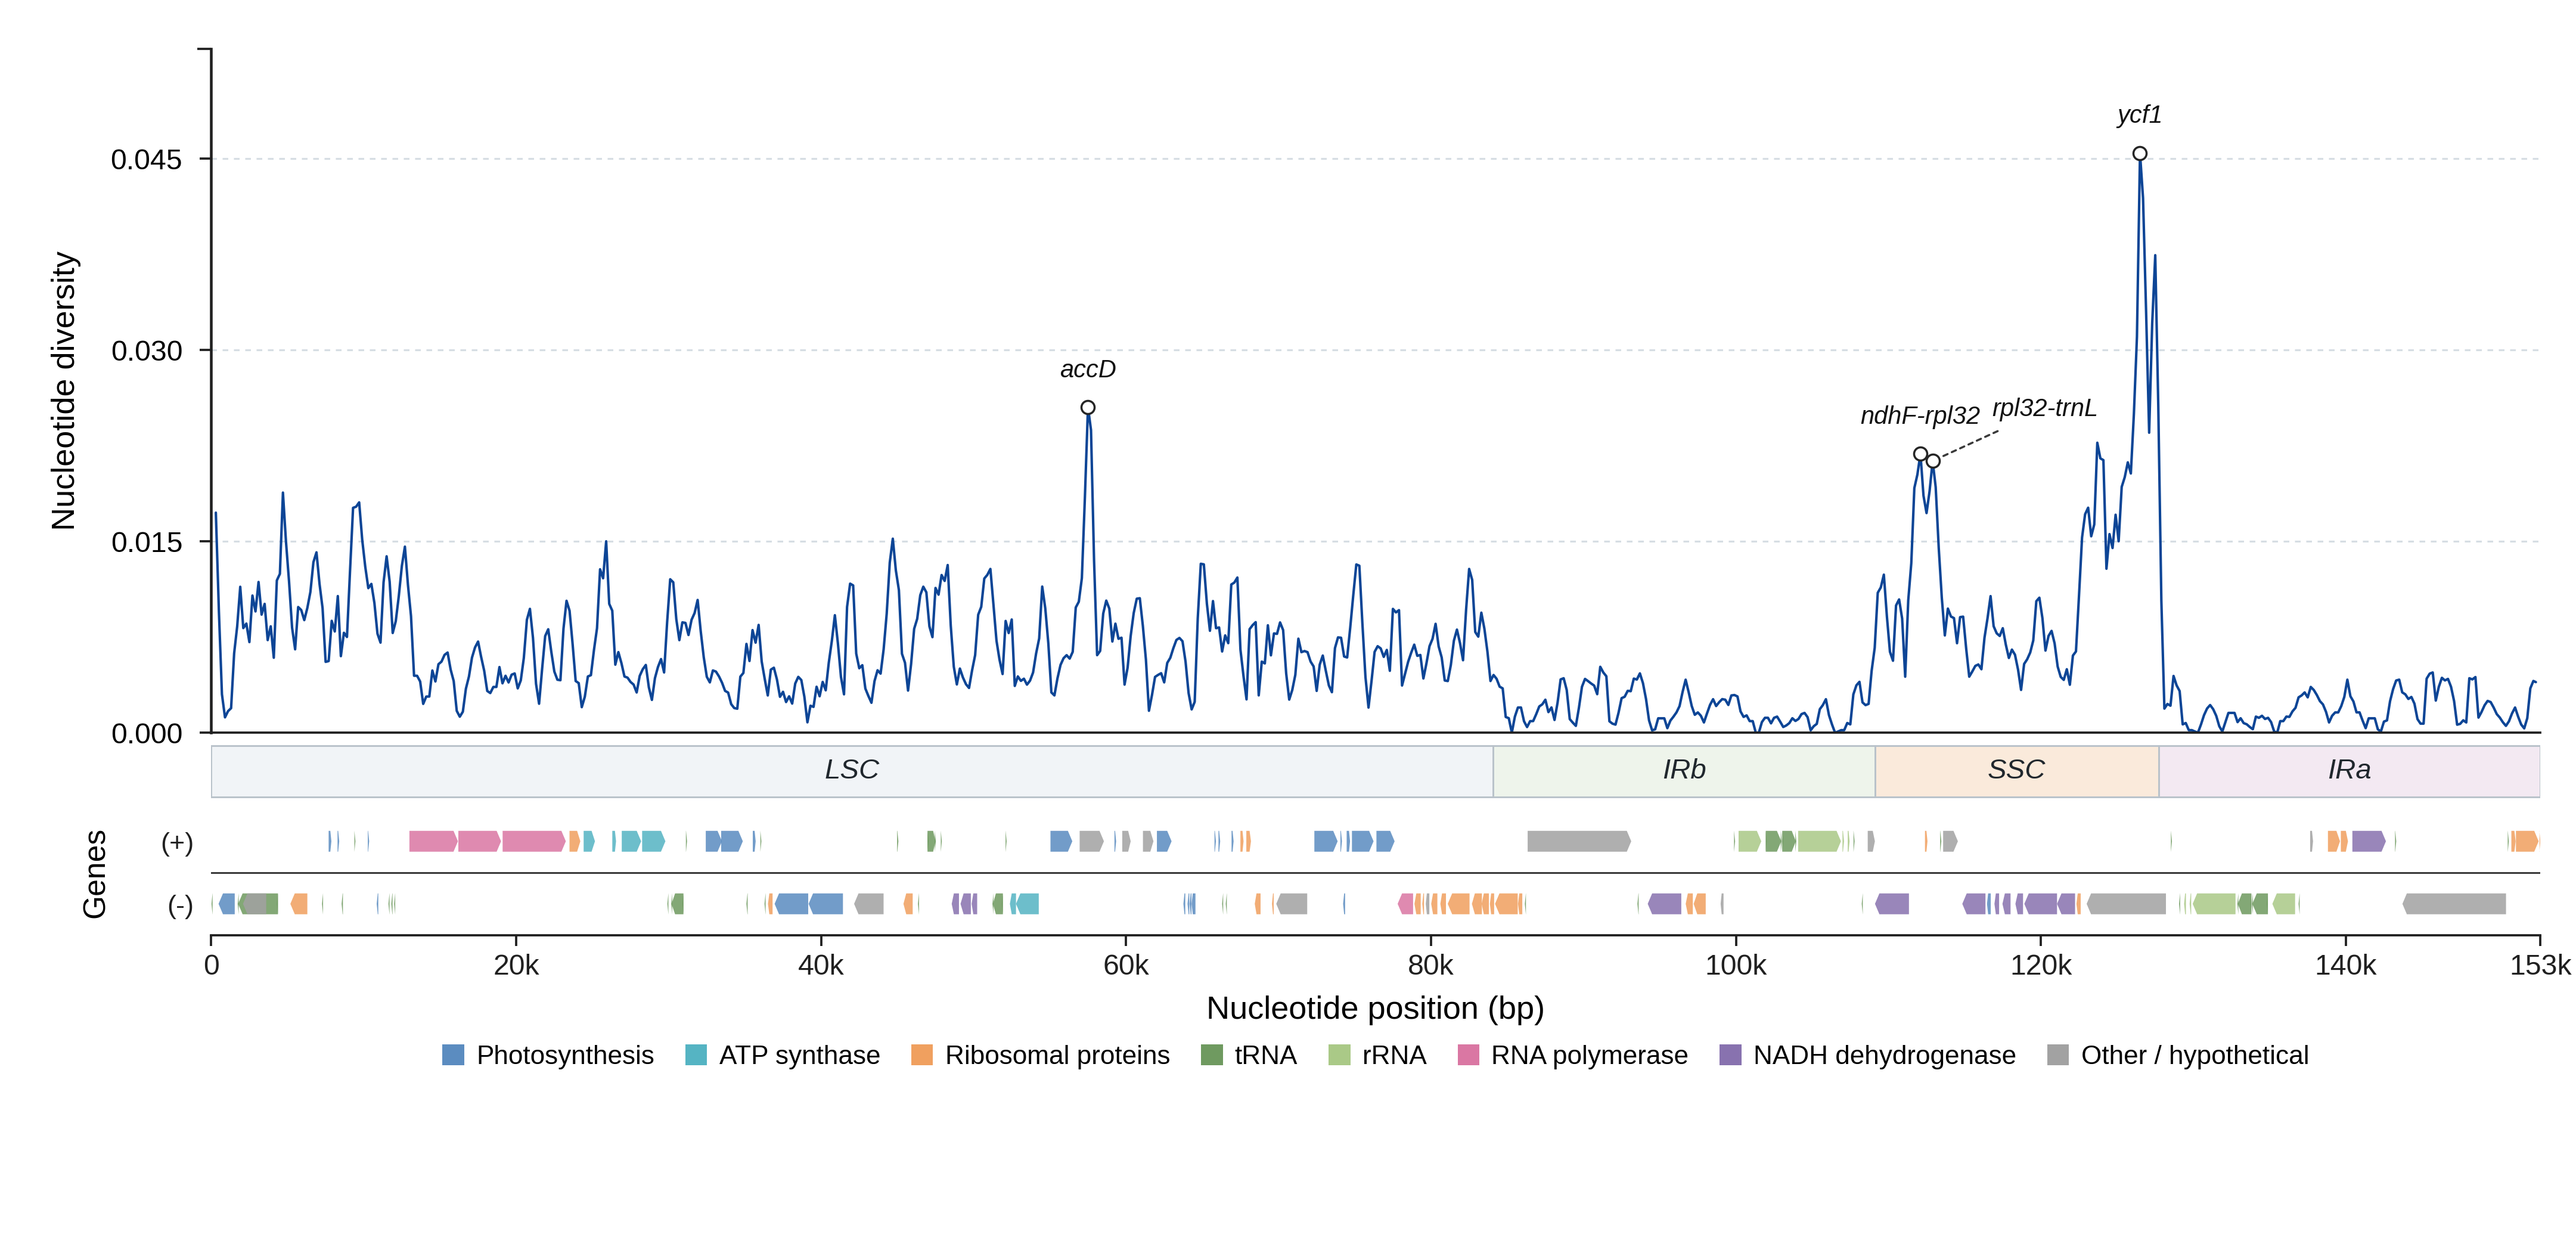Click the 'Ribosomal proteins' legend text
Image resolution: width=2576 pixels, height=1253 pixels.
point(1057,1055)
